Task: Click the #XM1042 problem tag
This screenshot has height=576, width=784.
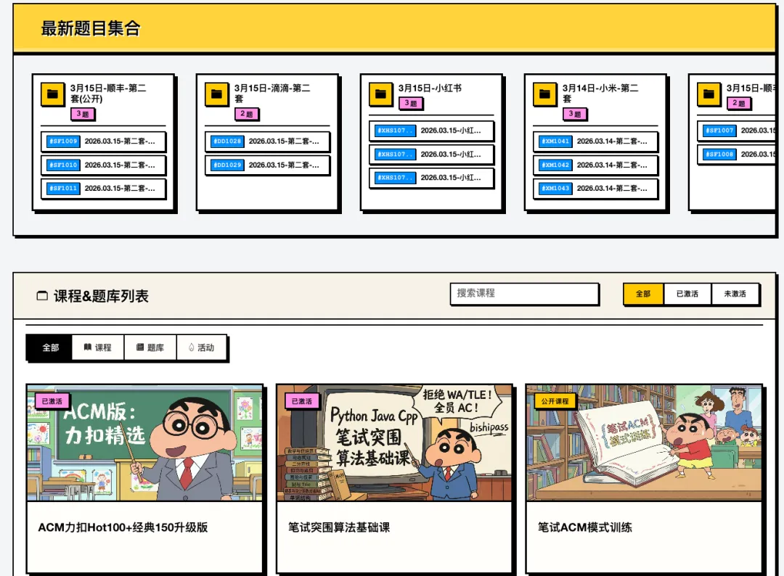Action: (x=555, y=165)
